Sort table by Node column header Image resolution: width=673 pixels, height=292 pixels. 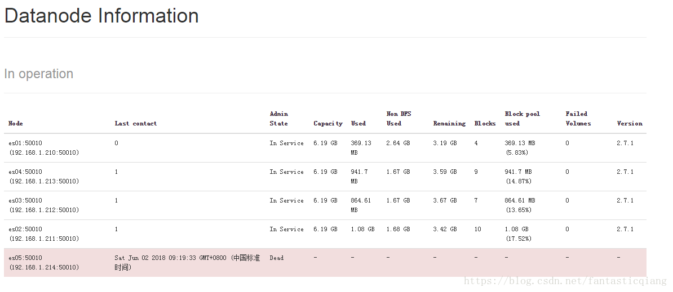pos(15,123)
